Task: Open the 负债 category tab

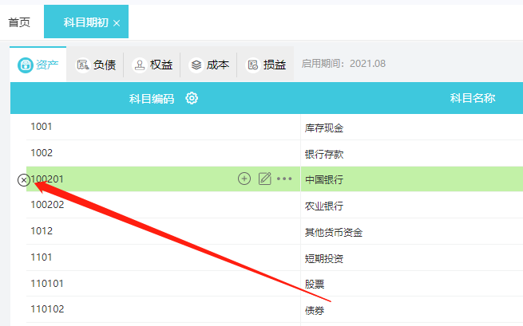Action: (x=96, y=65)
